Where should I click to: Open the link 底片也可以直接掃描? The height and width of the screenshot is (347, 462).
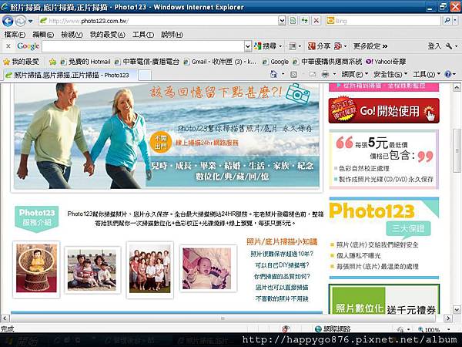tap(282, 288)
